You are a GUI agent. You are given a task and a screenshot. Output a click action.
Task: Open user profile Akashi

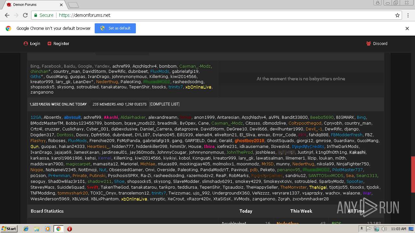click(111, 117)
